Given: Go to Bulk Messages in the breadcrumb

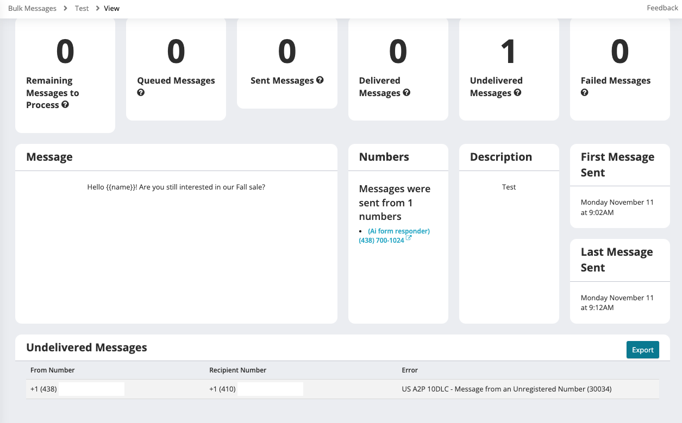Looking at the screenshot, I should pos(32,8).
